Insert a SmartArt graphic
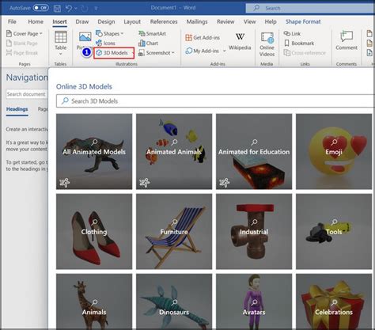 pyautogui.click(x=152, y=34)
